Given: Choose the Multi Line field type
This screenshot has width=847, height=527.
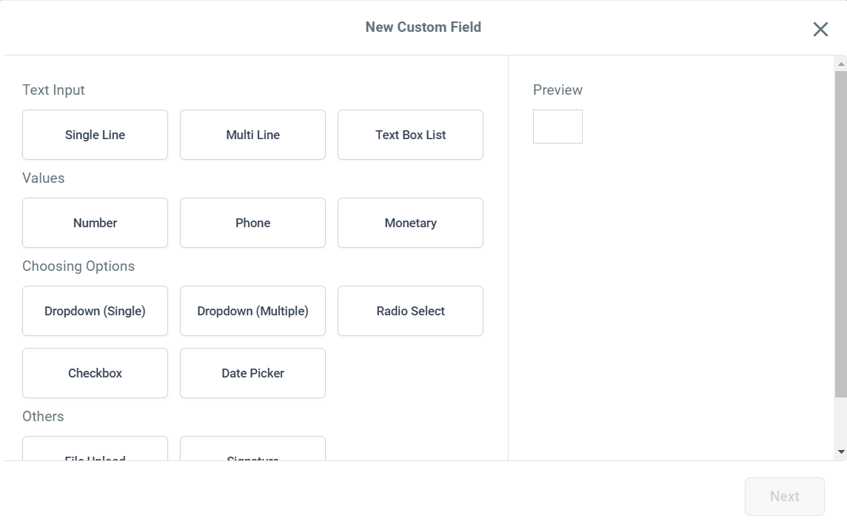Looking at the screenshot, I should click(252, 135).
